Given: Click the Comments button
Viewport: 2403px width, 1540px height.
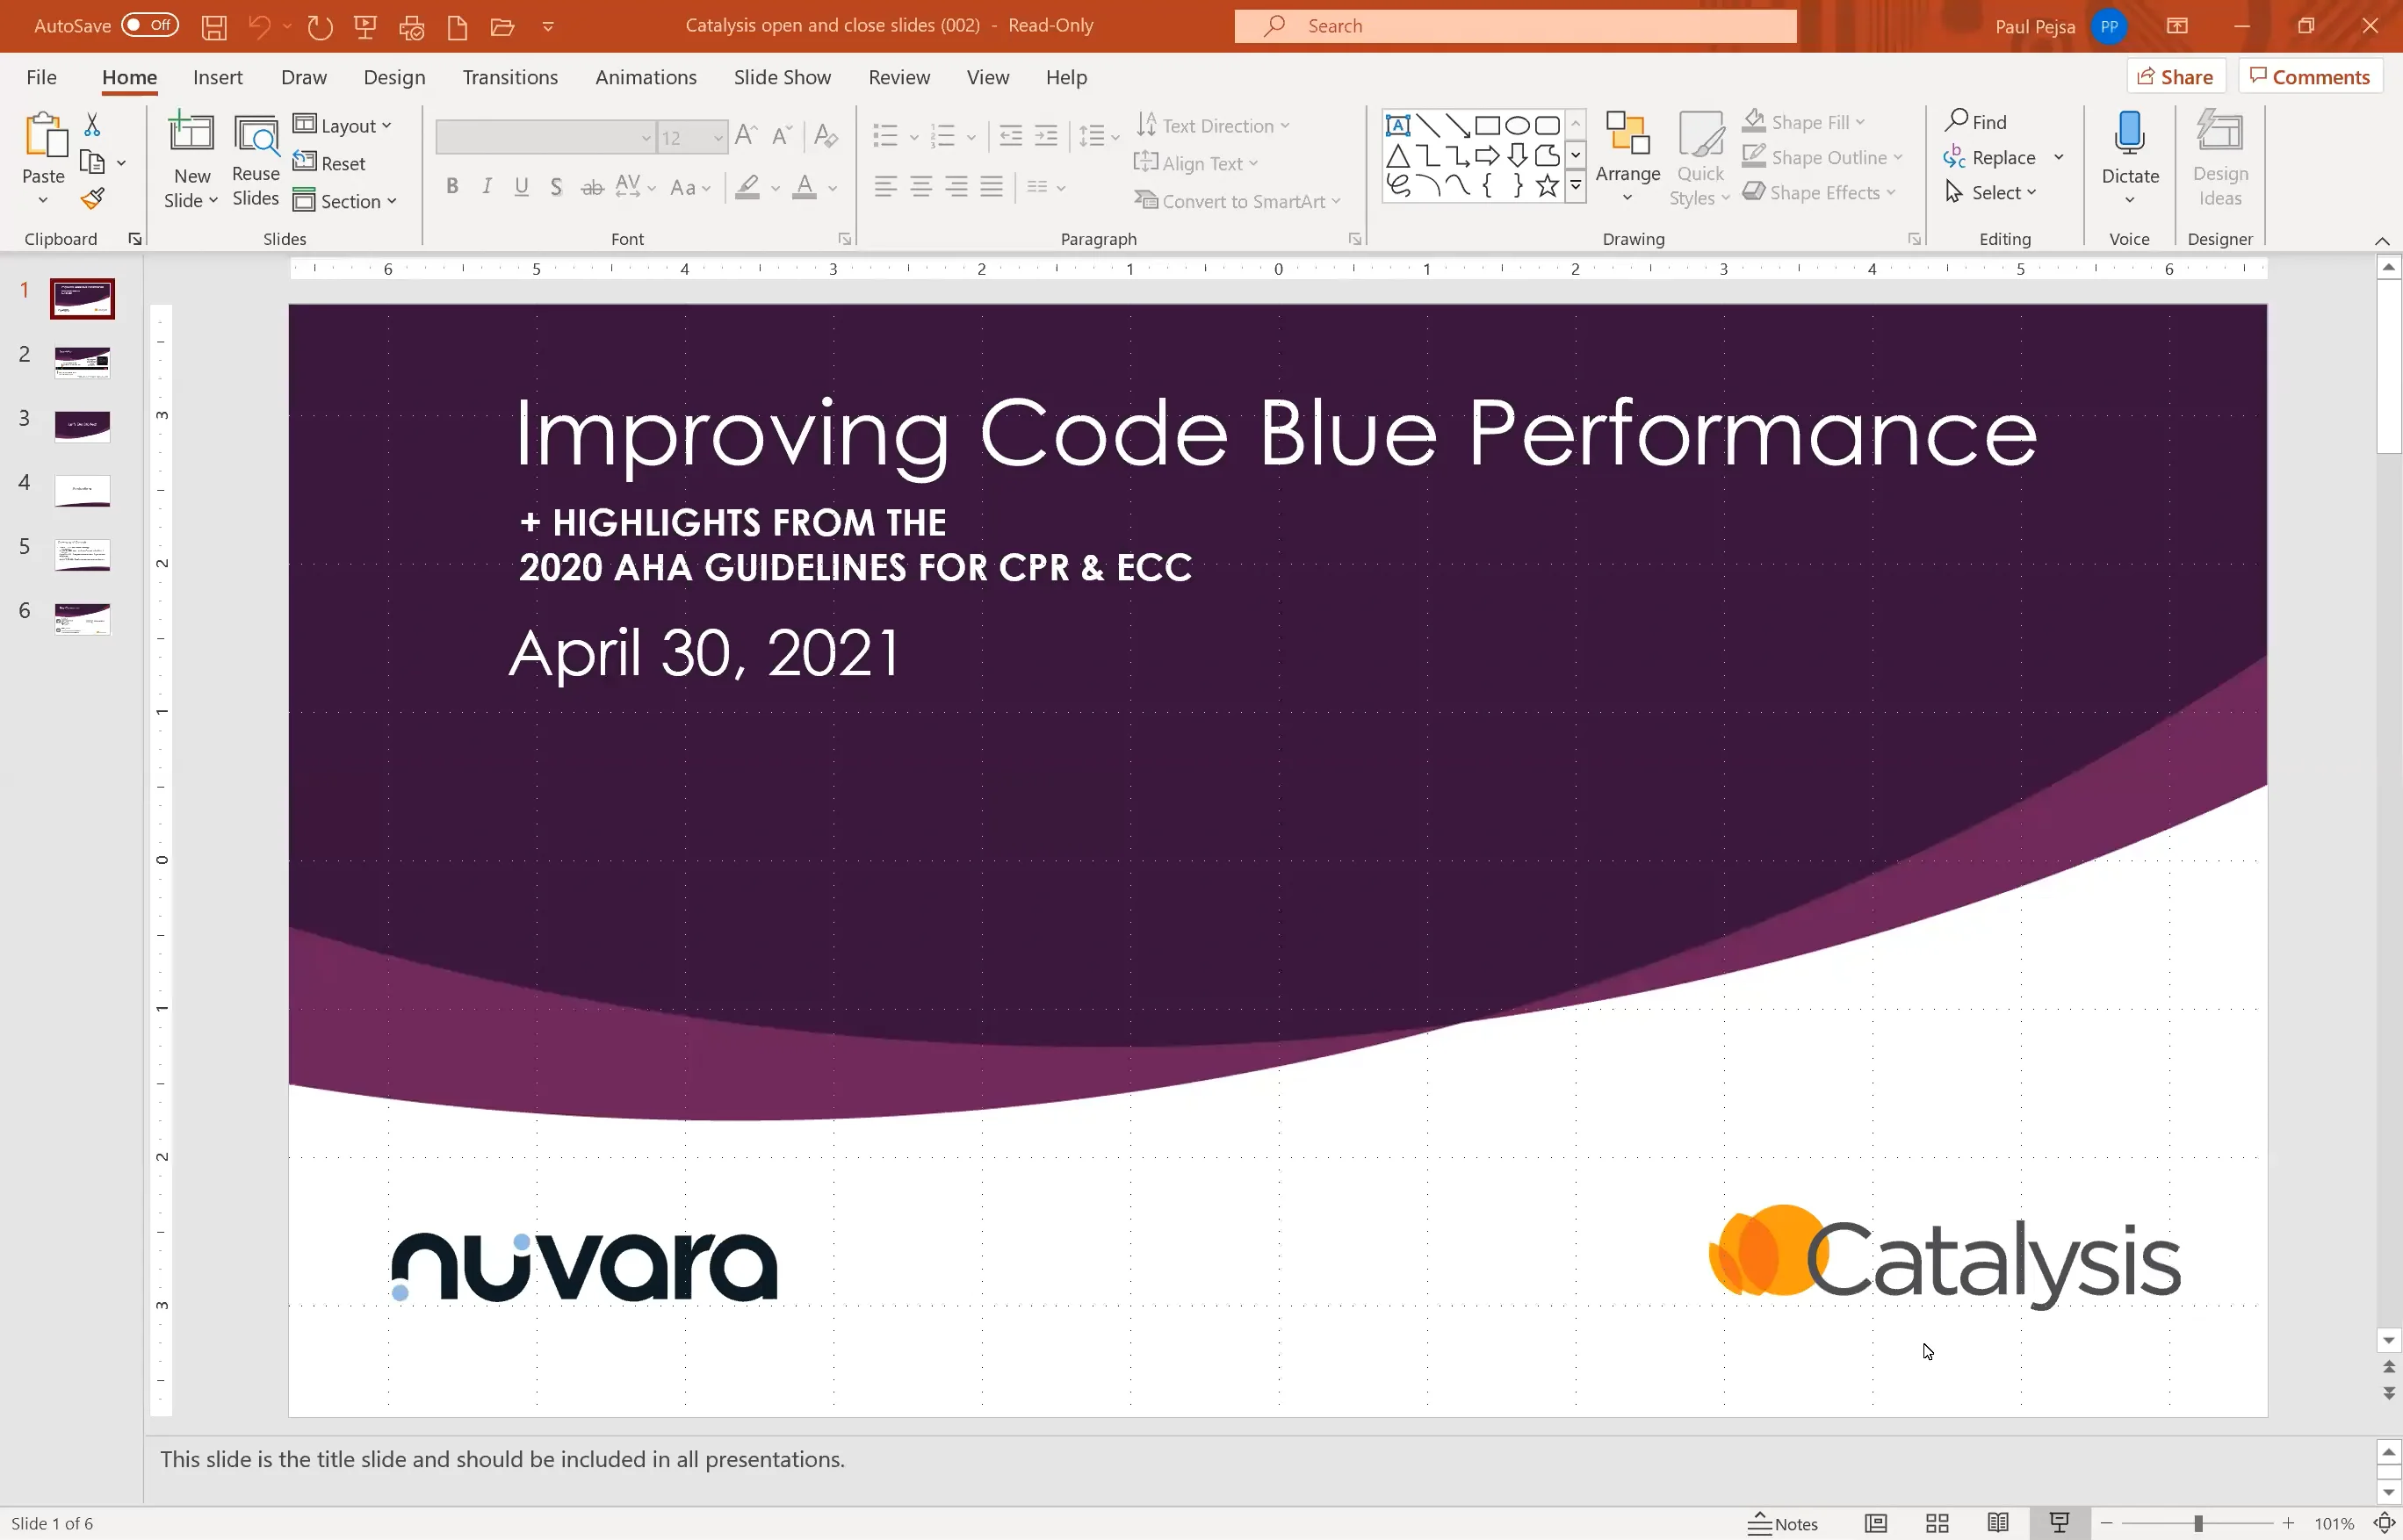Looking at the screenshot, I should tap(2311, 75).
